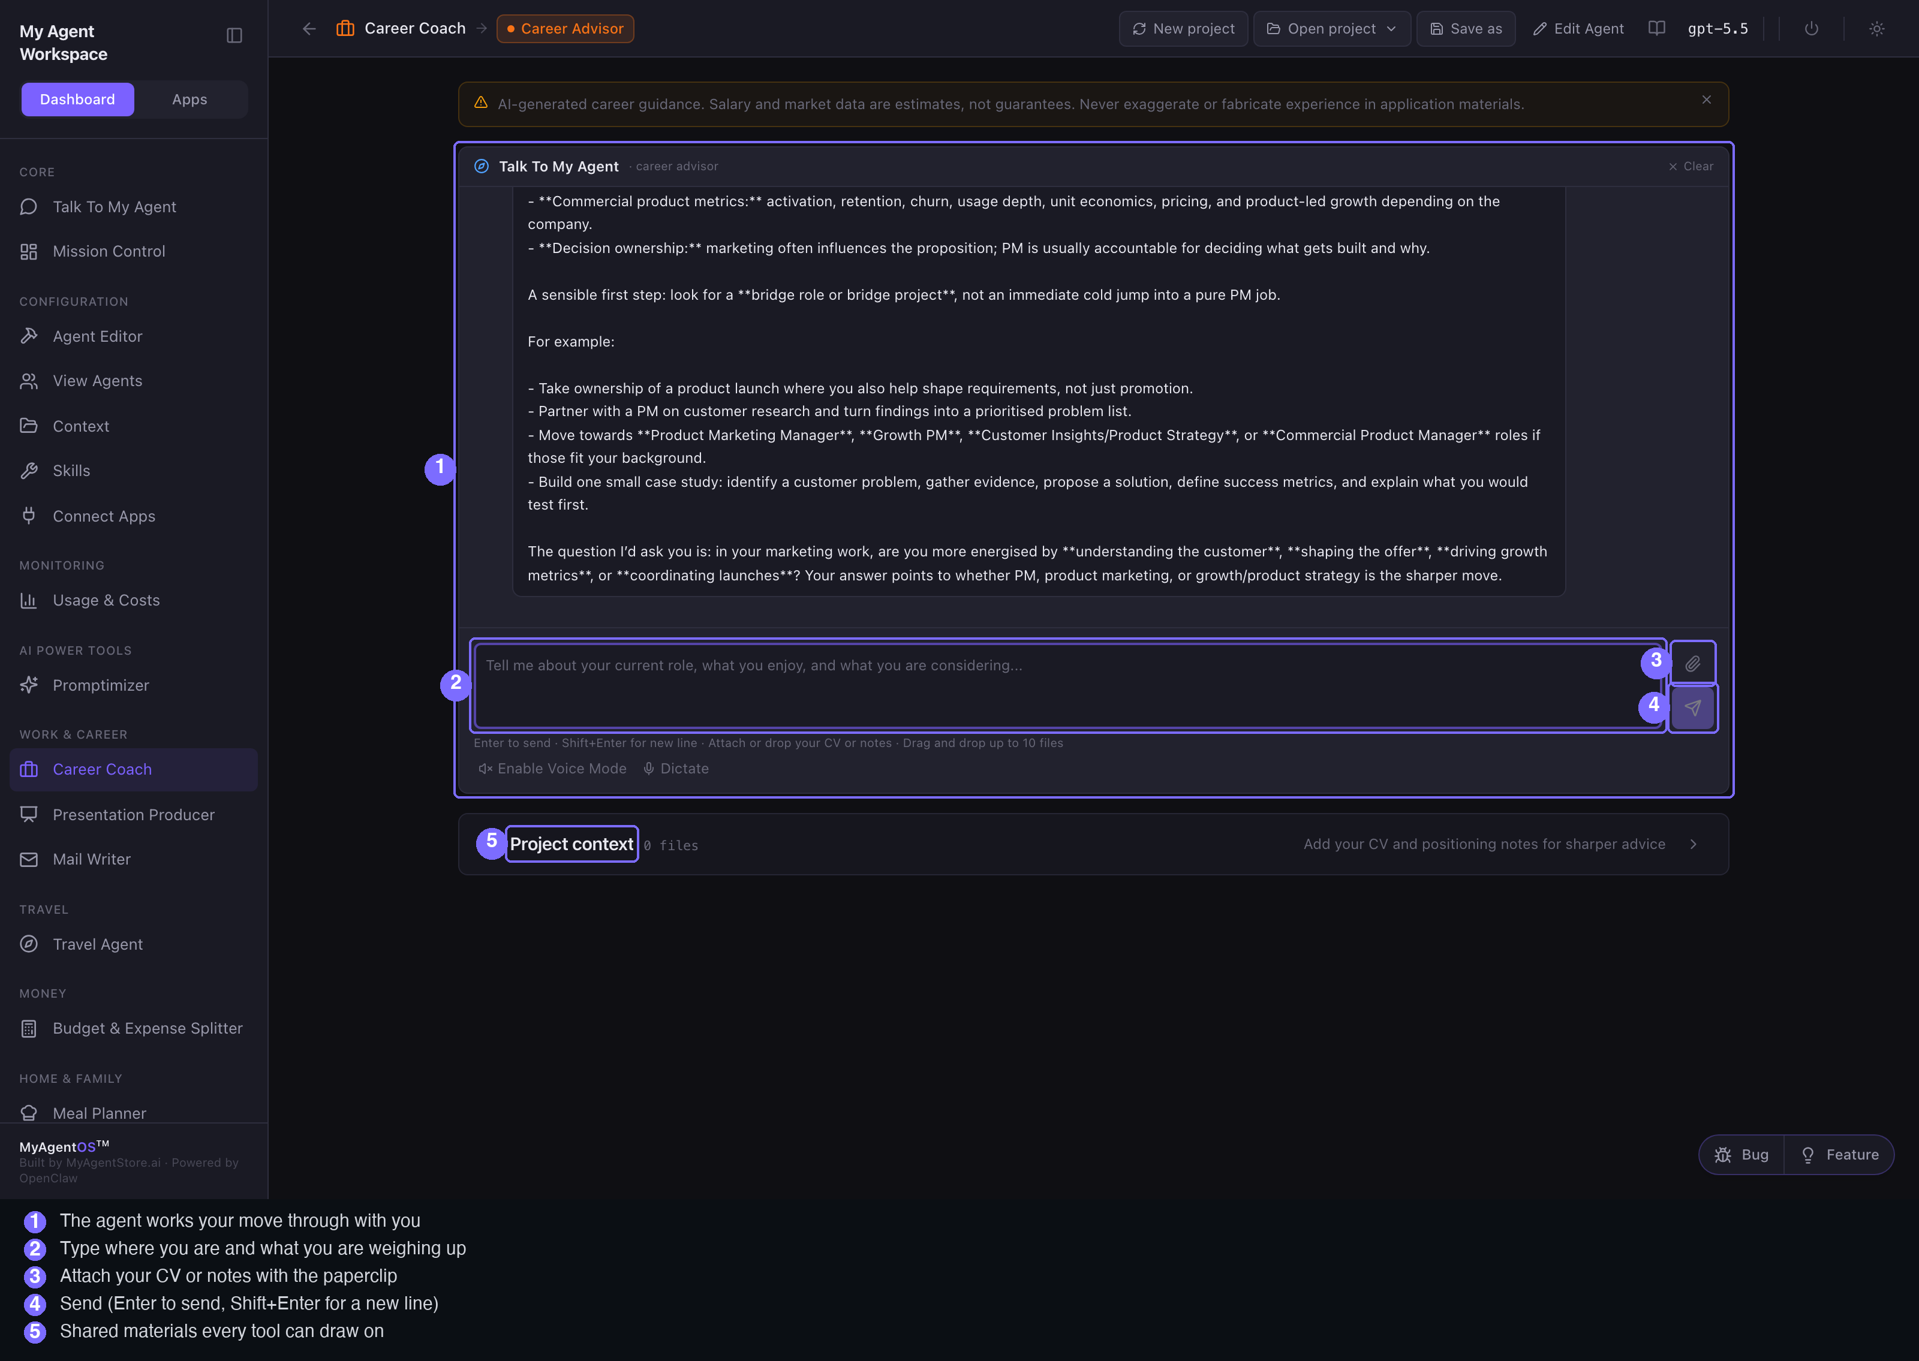1919x1361 pixels.
Task: Click the 0 files label
Action: pos(670,845)
